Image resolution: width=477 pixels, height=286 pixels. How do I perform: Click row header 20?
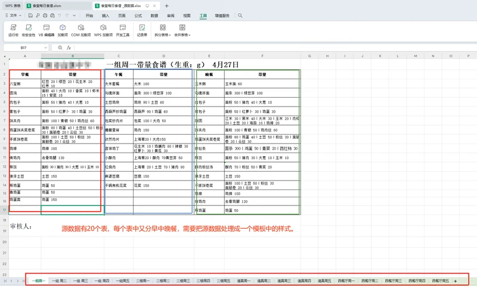(x=5, y=242)
